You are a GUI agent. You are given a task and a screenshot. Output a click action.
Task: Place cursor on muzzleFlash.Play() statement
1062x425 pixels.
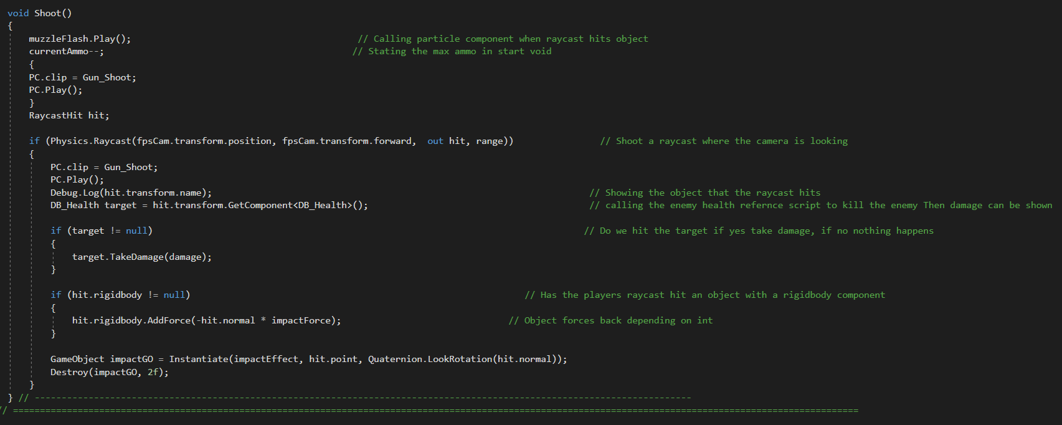80,39
